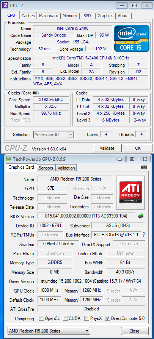The height and width of the screenshot is (339, 154).
Task: Click the Driver Version field
Action: click(x=91, y=281)
